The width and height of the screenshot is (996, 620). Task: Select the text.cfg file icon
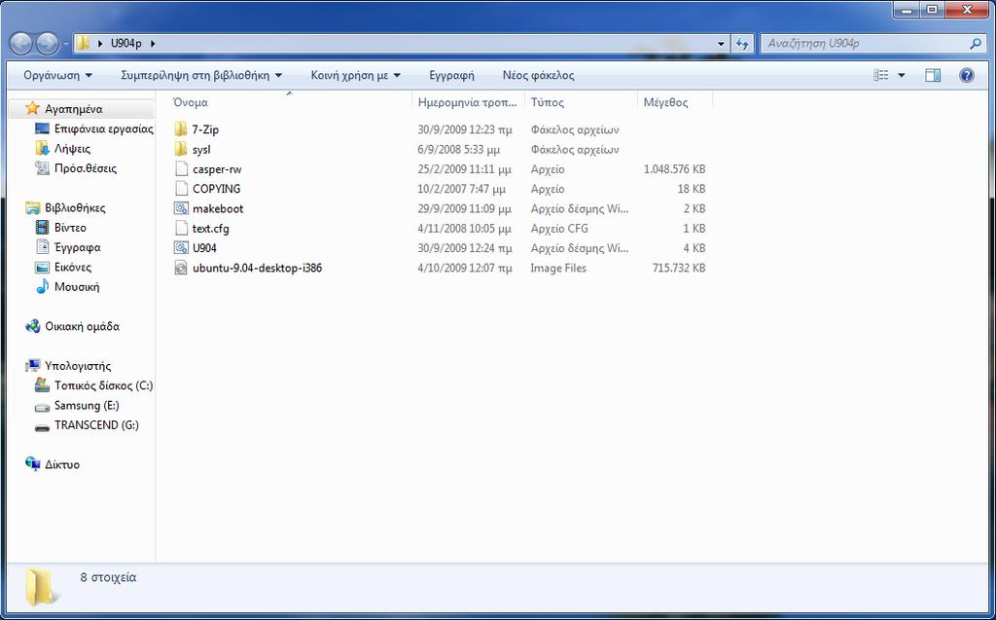click(181, 229)
